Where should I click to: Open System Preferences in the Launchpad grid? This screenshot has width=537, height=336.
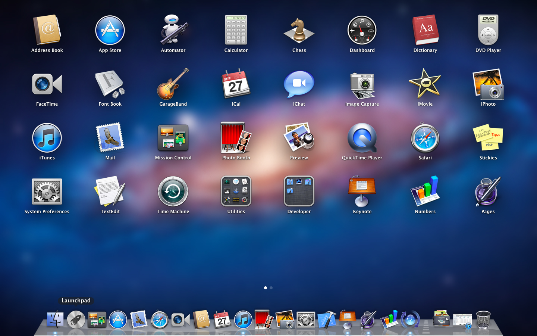[47, 192]
